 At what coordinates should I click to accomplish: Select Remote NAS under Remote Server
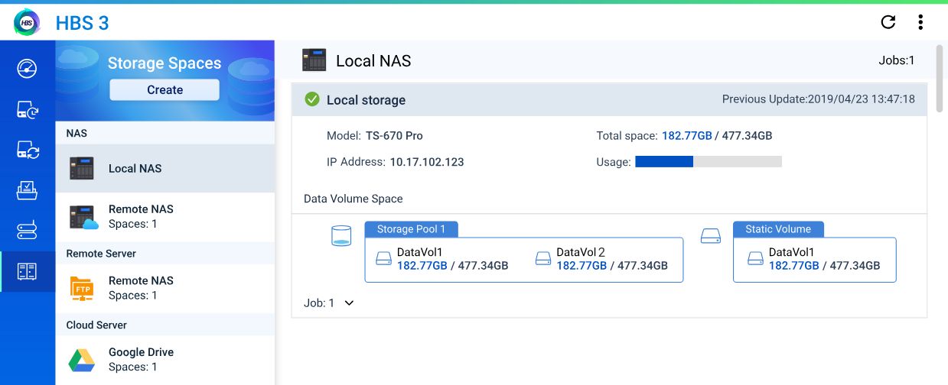[x=165, y=288]
